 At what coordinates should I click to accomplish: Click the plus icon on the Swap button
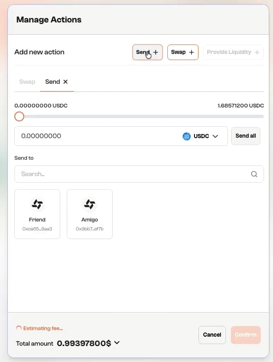point(191,52)
